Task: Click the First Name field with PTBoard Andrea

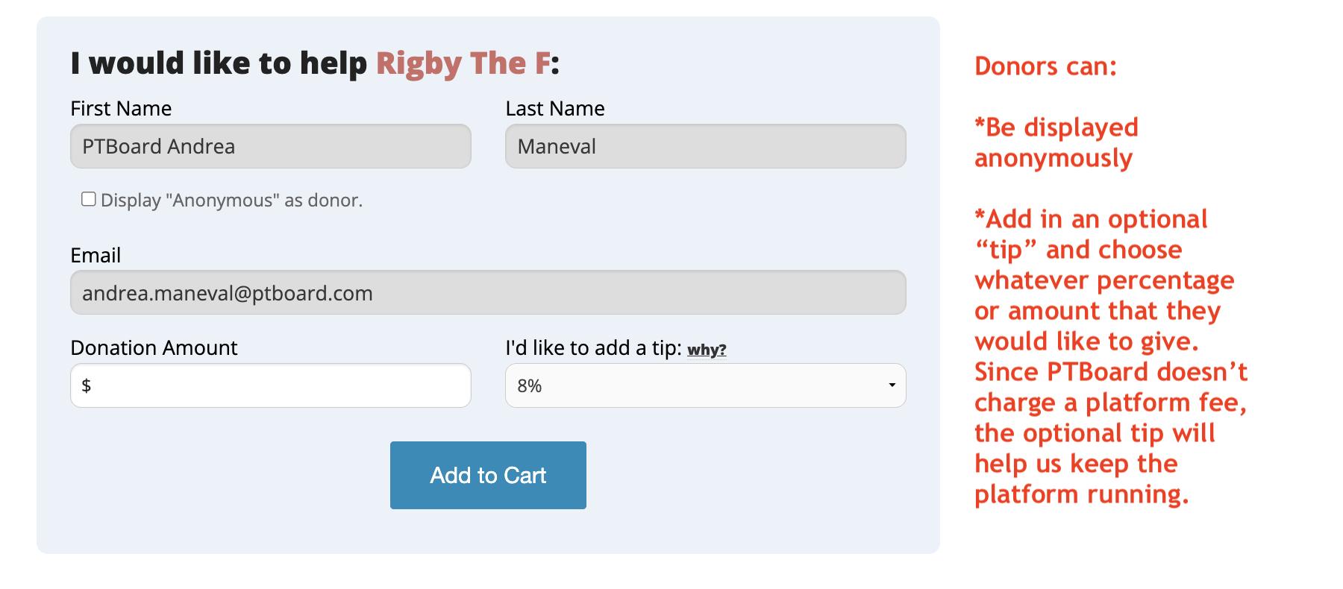Action: pyautogui.click(x=270, y=146)
